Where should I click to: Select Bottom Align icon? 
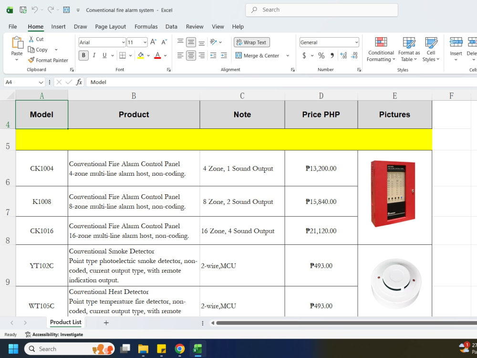point(201,42)
